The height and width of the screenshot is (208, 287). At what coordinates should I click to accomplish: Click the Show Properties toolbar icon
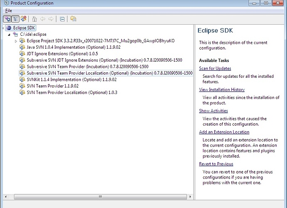click(73, 19)
